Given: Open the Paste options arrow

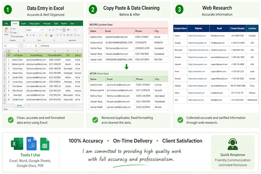Looking at the screenshot, I should click(6, 37).
